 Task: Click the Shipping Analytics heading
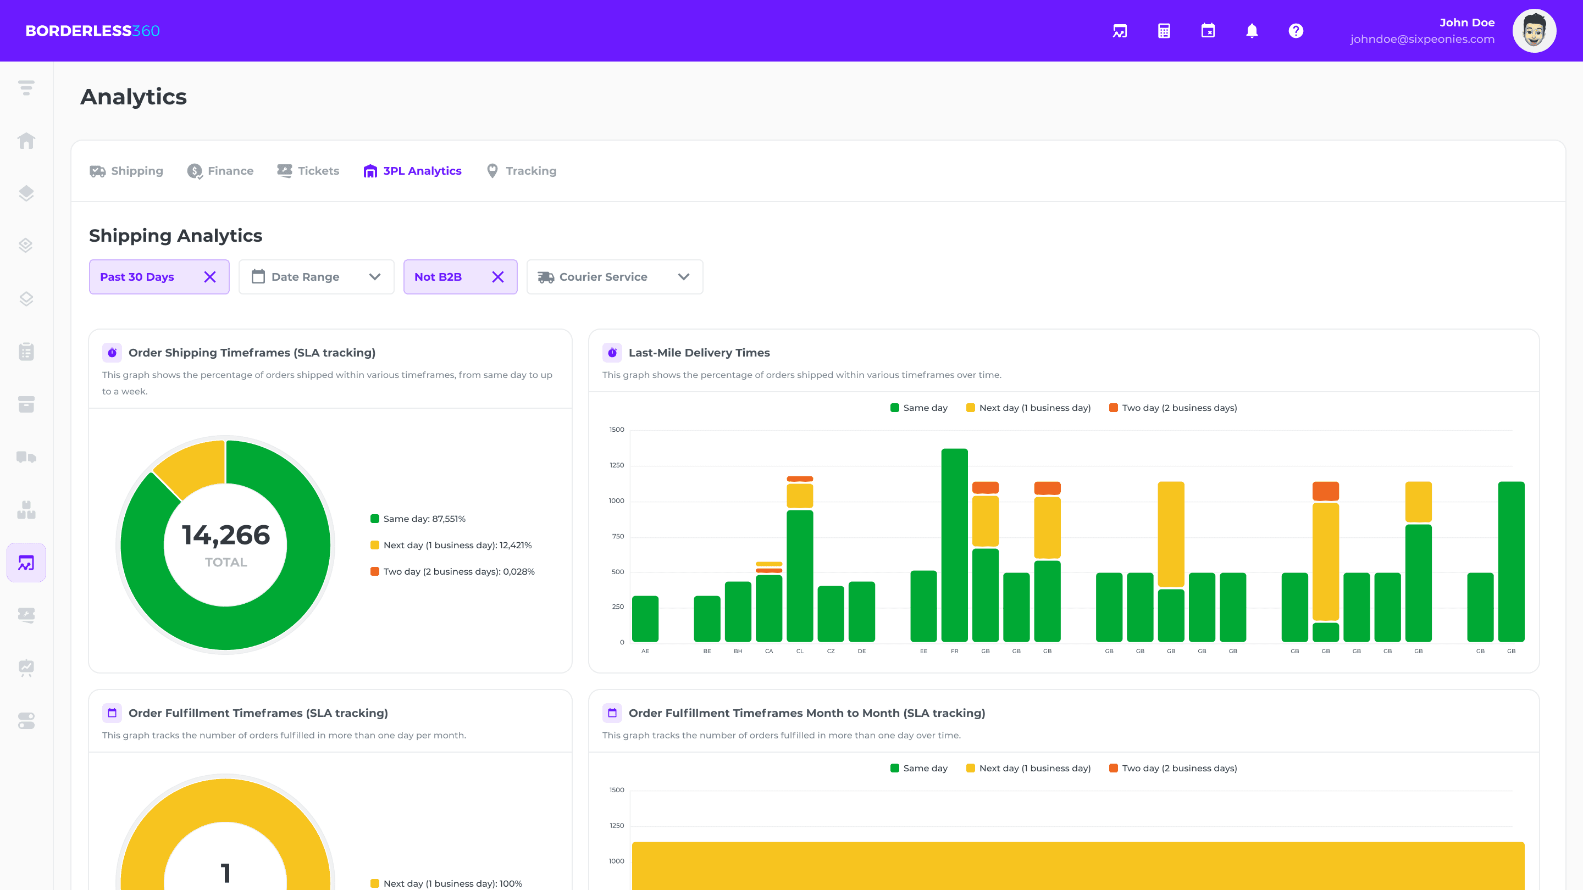[x=176, y=236]
